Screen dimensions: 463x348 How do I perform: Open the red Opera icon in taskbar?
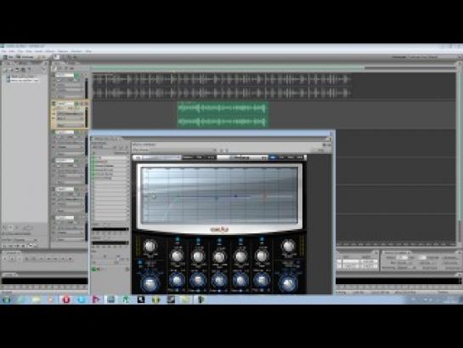point(66,300)
